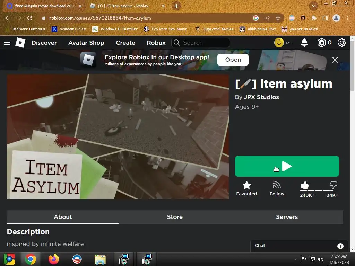Click the browser forward arrow
The height and width of the screenshot is (266, 355).
tap(19, 18)
